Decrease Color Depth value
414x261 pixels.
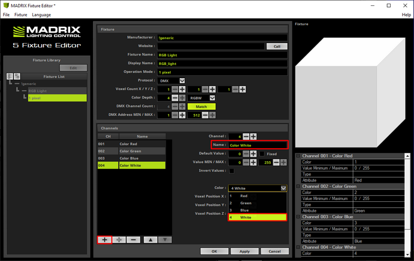coord(175,98)
